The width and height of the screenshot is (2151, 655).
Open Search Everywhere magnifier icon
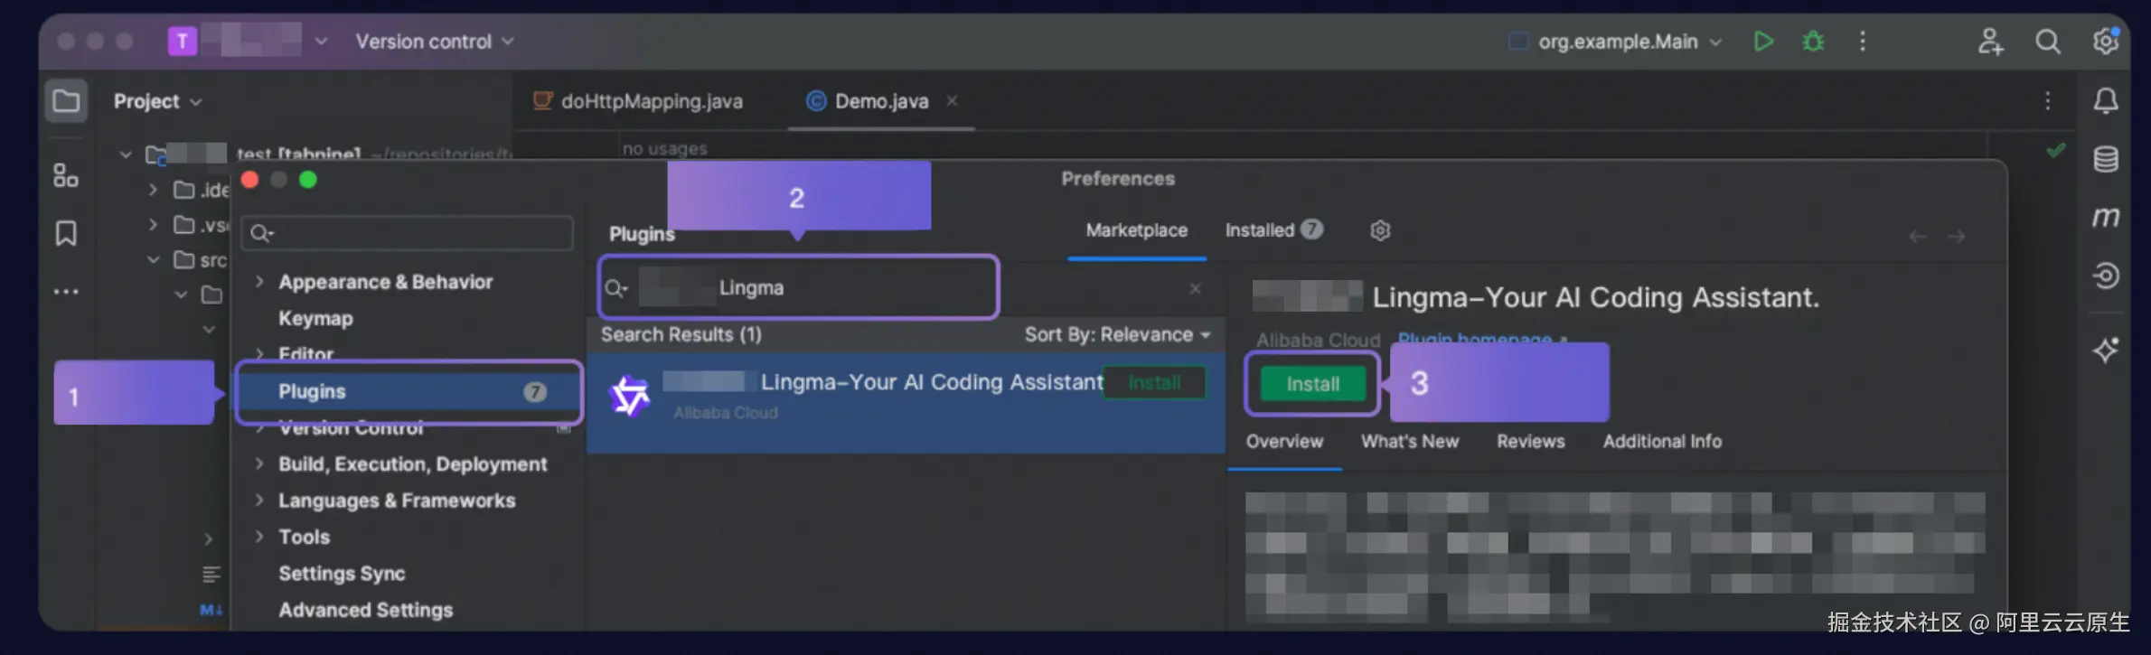click(x=2048, y=42)
